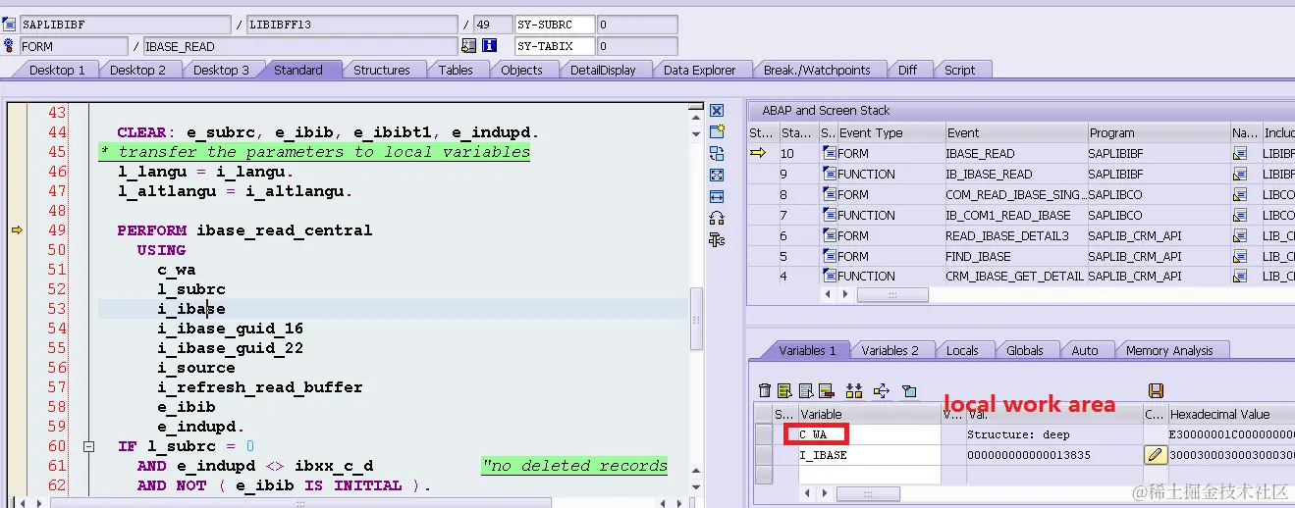Click the Hexadecimal Value column header
Viewport: 1295px width, 508px height.
click(1231, 414)
